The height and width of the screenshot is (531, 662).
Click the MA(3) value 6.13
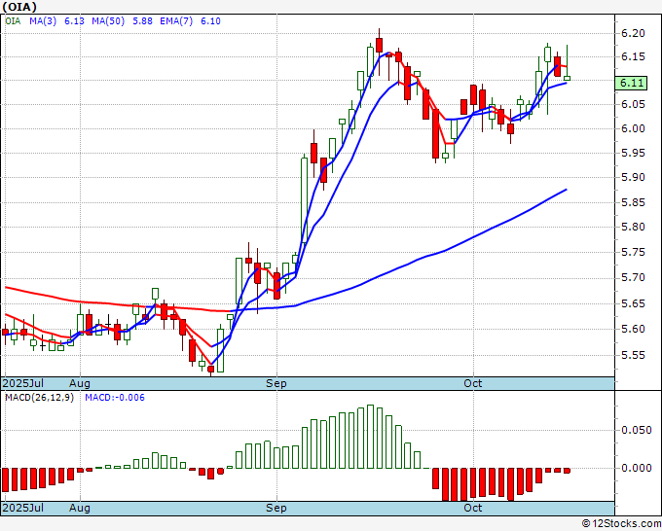click(x=74, y=21)
